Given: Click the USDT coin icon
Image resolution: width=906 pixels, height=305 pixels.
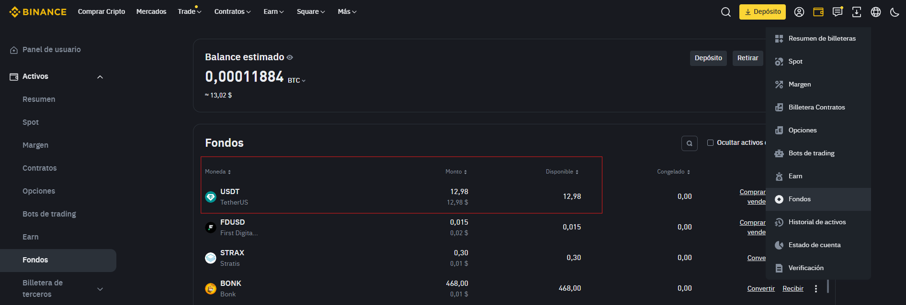Looking at the screenshot, I should [211, 197].
